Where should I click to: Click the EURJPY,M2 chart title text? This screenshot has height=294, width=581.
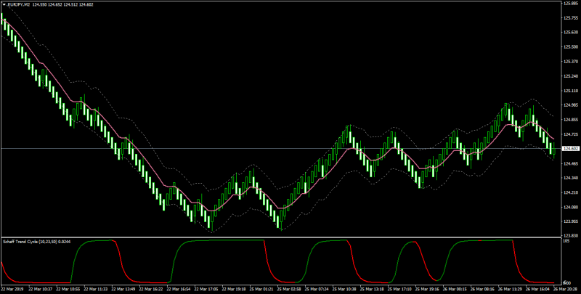click(18, 5)
